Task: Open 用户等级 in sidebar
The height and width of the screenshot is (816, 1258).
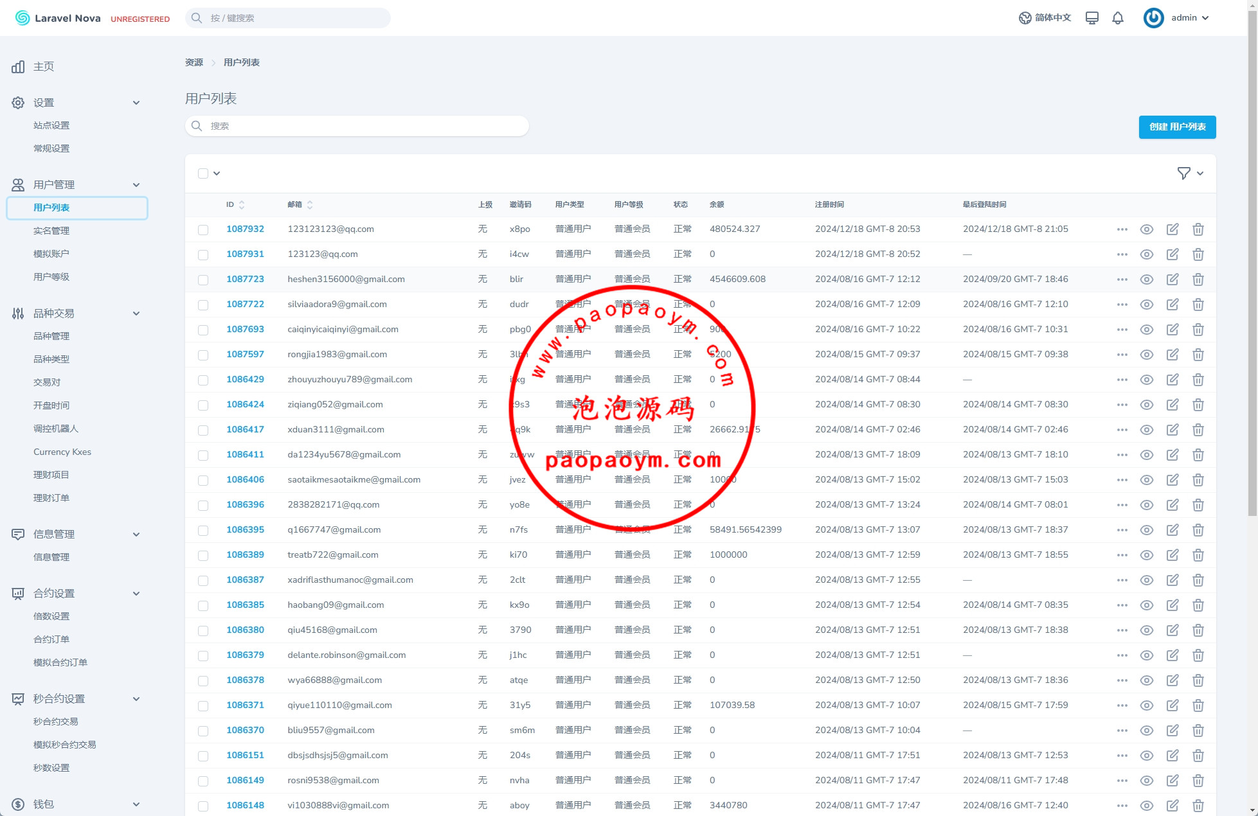Action: pyautogui.click(x=51, y=278)
